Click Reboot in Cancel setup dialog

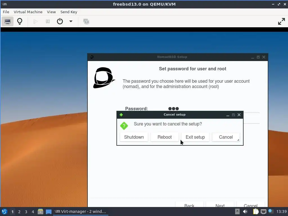[165, 137]
